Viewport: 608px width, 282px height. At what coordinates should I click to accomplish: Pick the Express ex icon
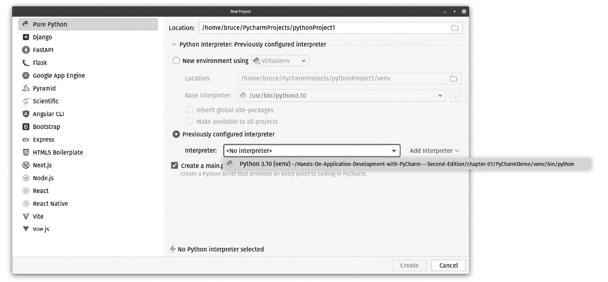pos(26,139)
